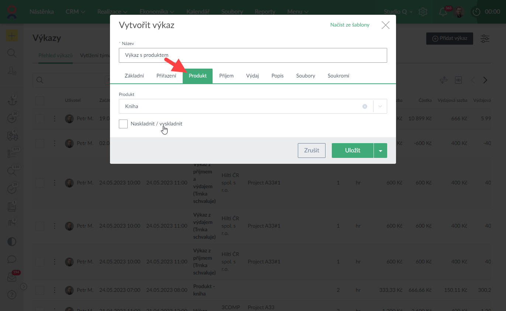Switch to the Příjem tab
The height and width of the screenshot is (311, 506).
coord(226,76)
